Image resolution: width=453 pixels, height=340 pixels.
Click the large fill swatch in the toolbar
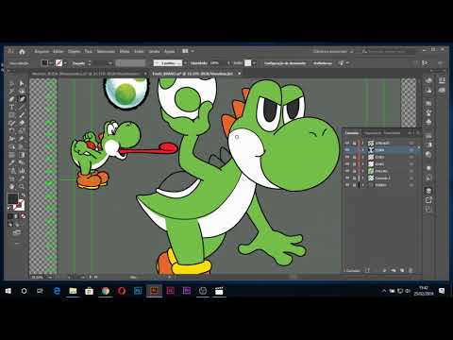12,198
